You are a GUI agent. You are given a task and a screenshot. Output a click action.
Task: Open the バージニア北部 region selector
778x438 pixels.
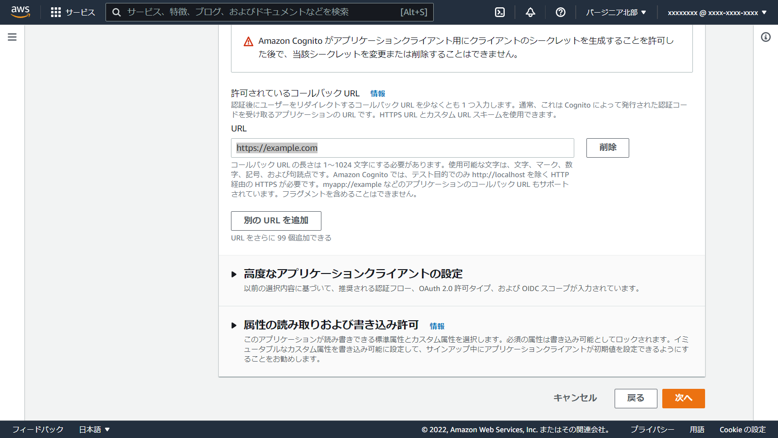616,12
